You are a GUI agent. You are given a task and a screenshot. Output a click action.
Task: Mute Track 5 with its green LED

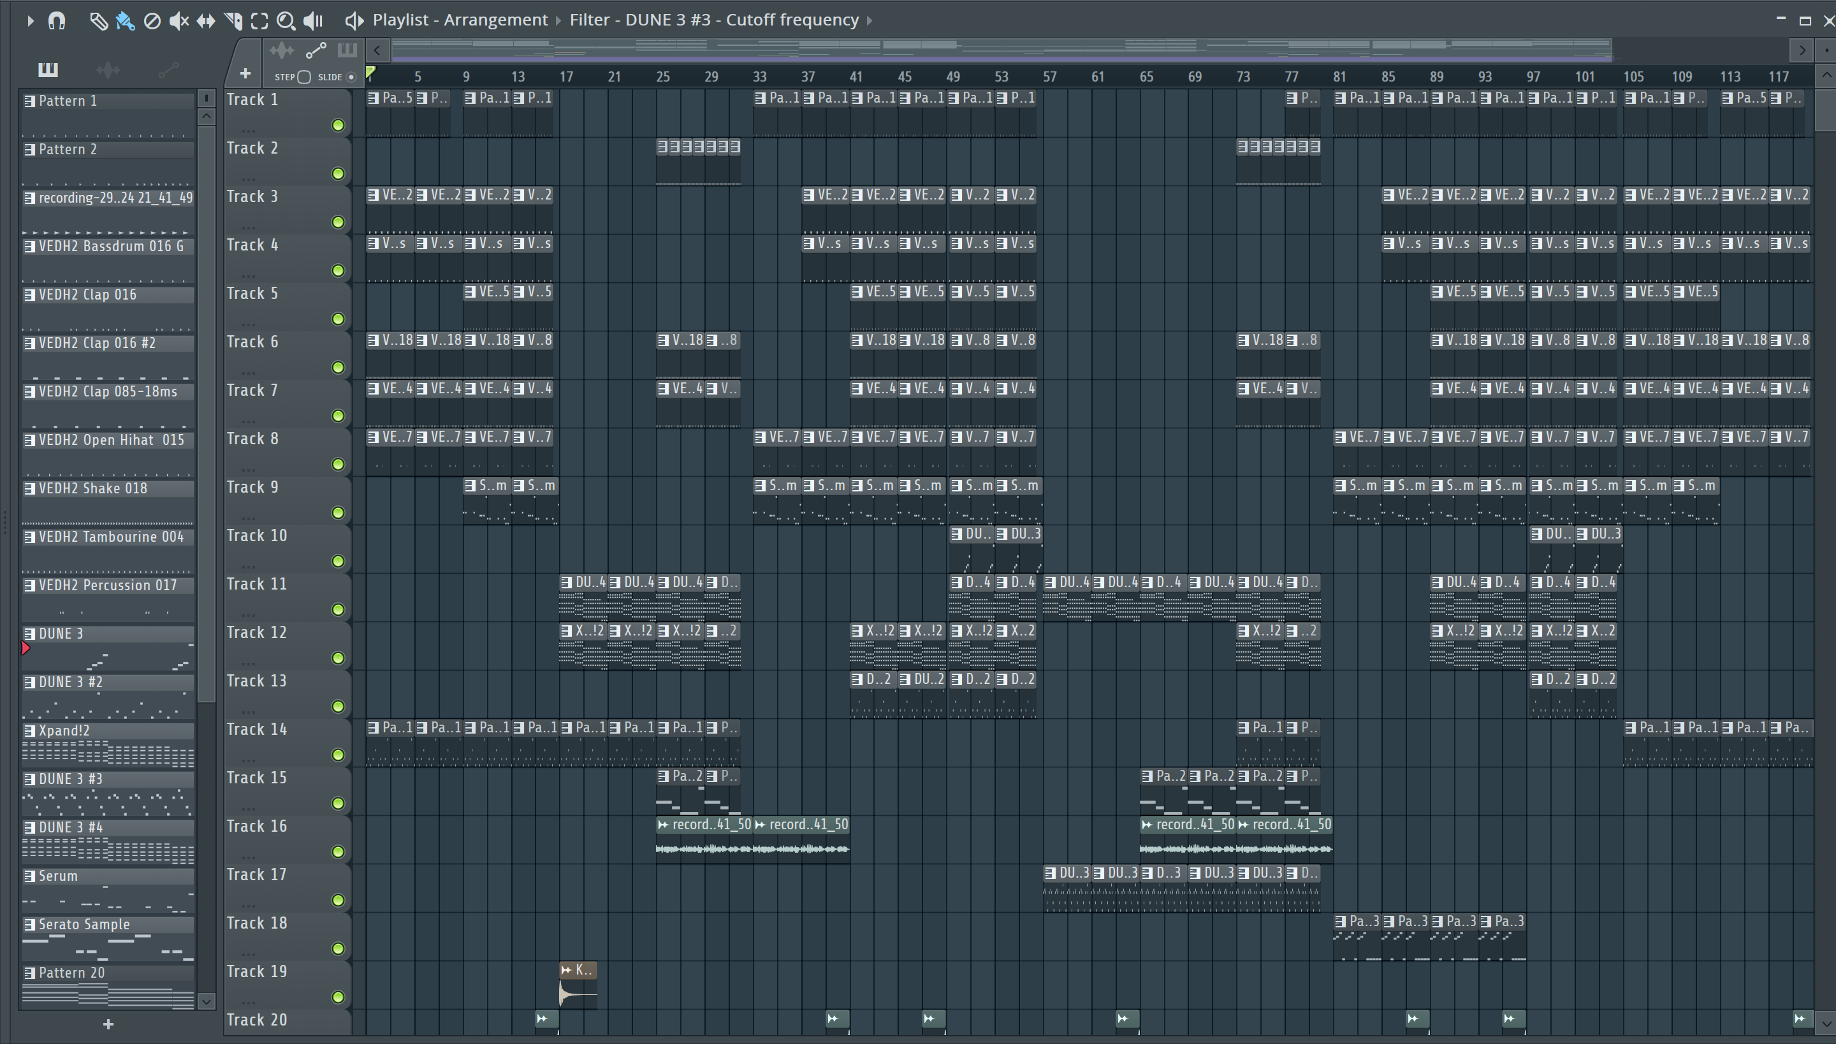[x=338, y=319]
